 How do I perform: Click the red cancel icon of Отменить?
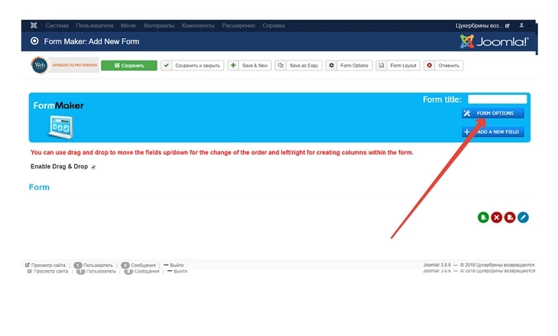pyautogui.click(x=430, y=66)
